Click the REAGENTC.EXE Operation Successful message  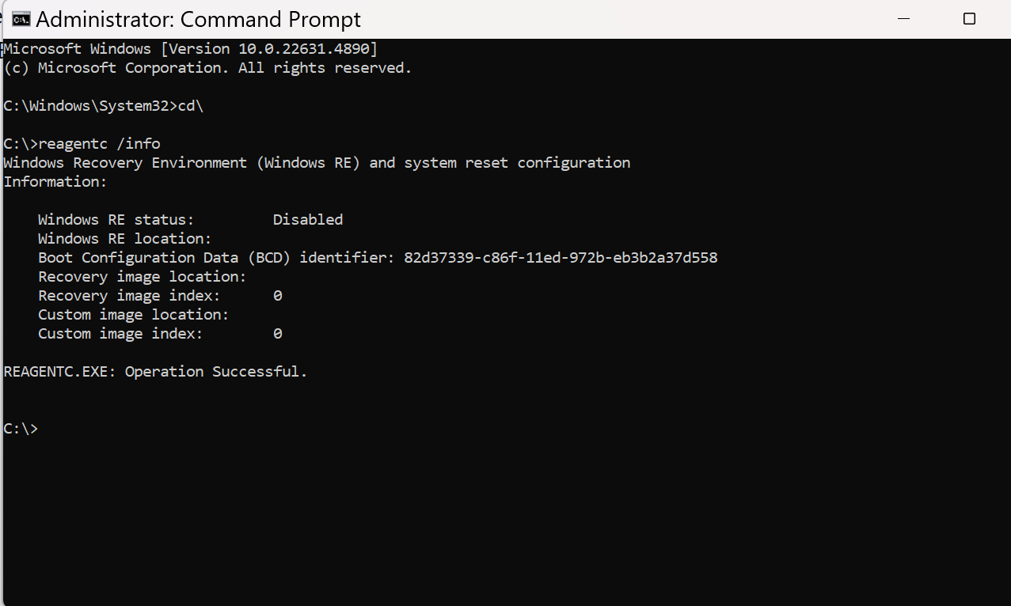tap(155, 372)
